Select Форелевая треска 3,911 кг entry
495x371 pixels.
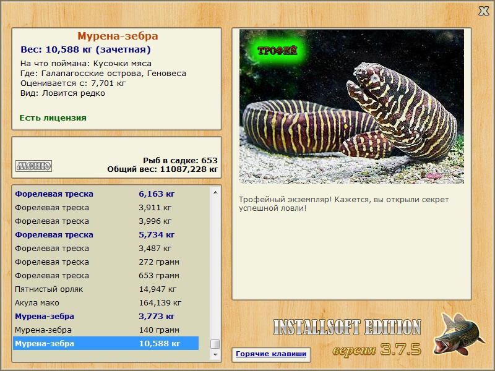pos(106,208)
